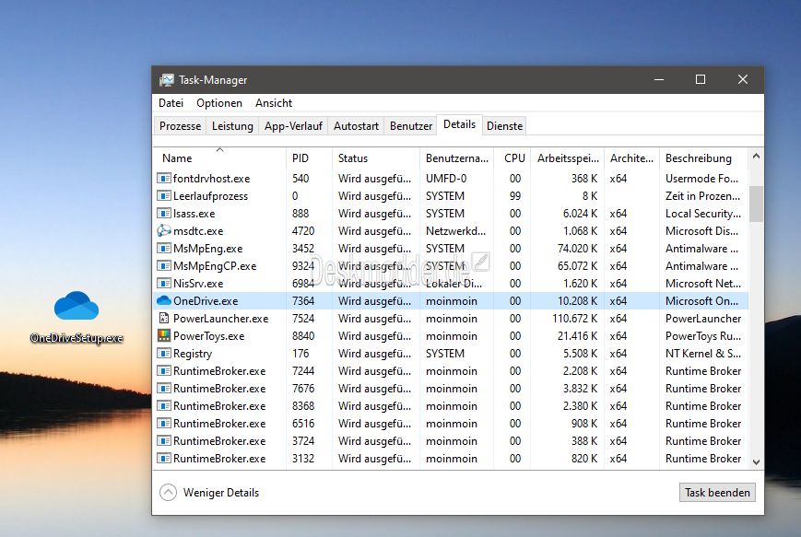Viewport: 801px width, 537px height.
Task: Click the Registry process icon
Action: 163,353
